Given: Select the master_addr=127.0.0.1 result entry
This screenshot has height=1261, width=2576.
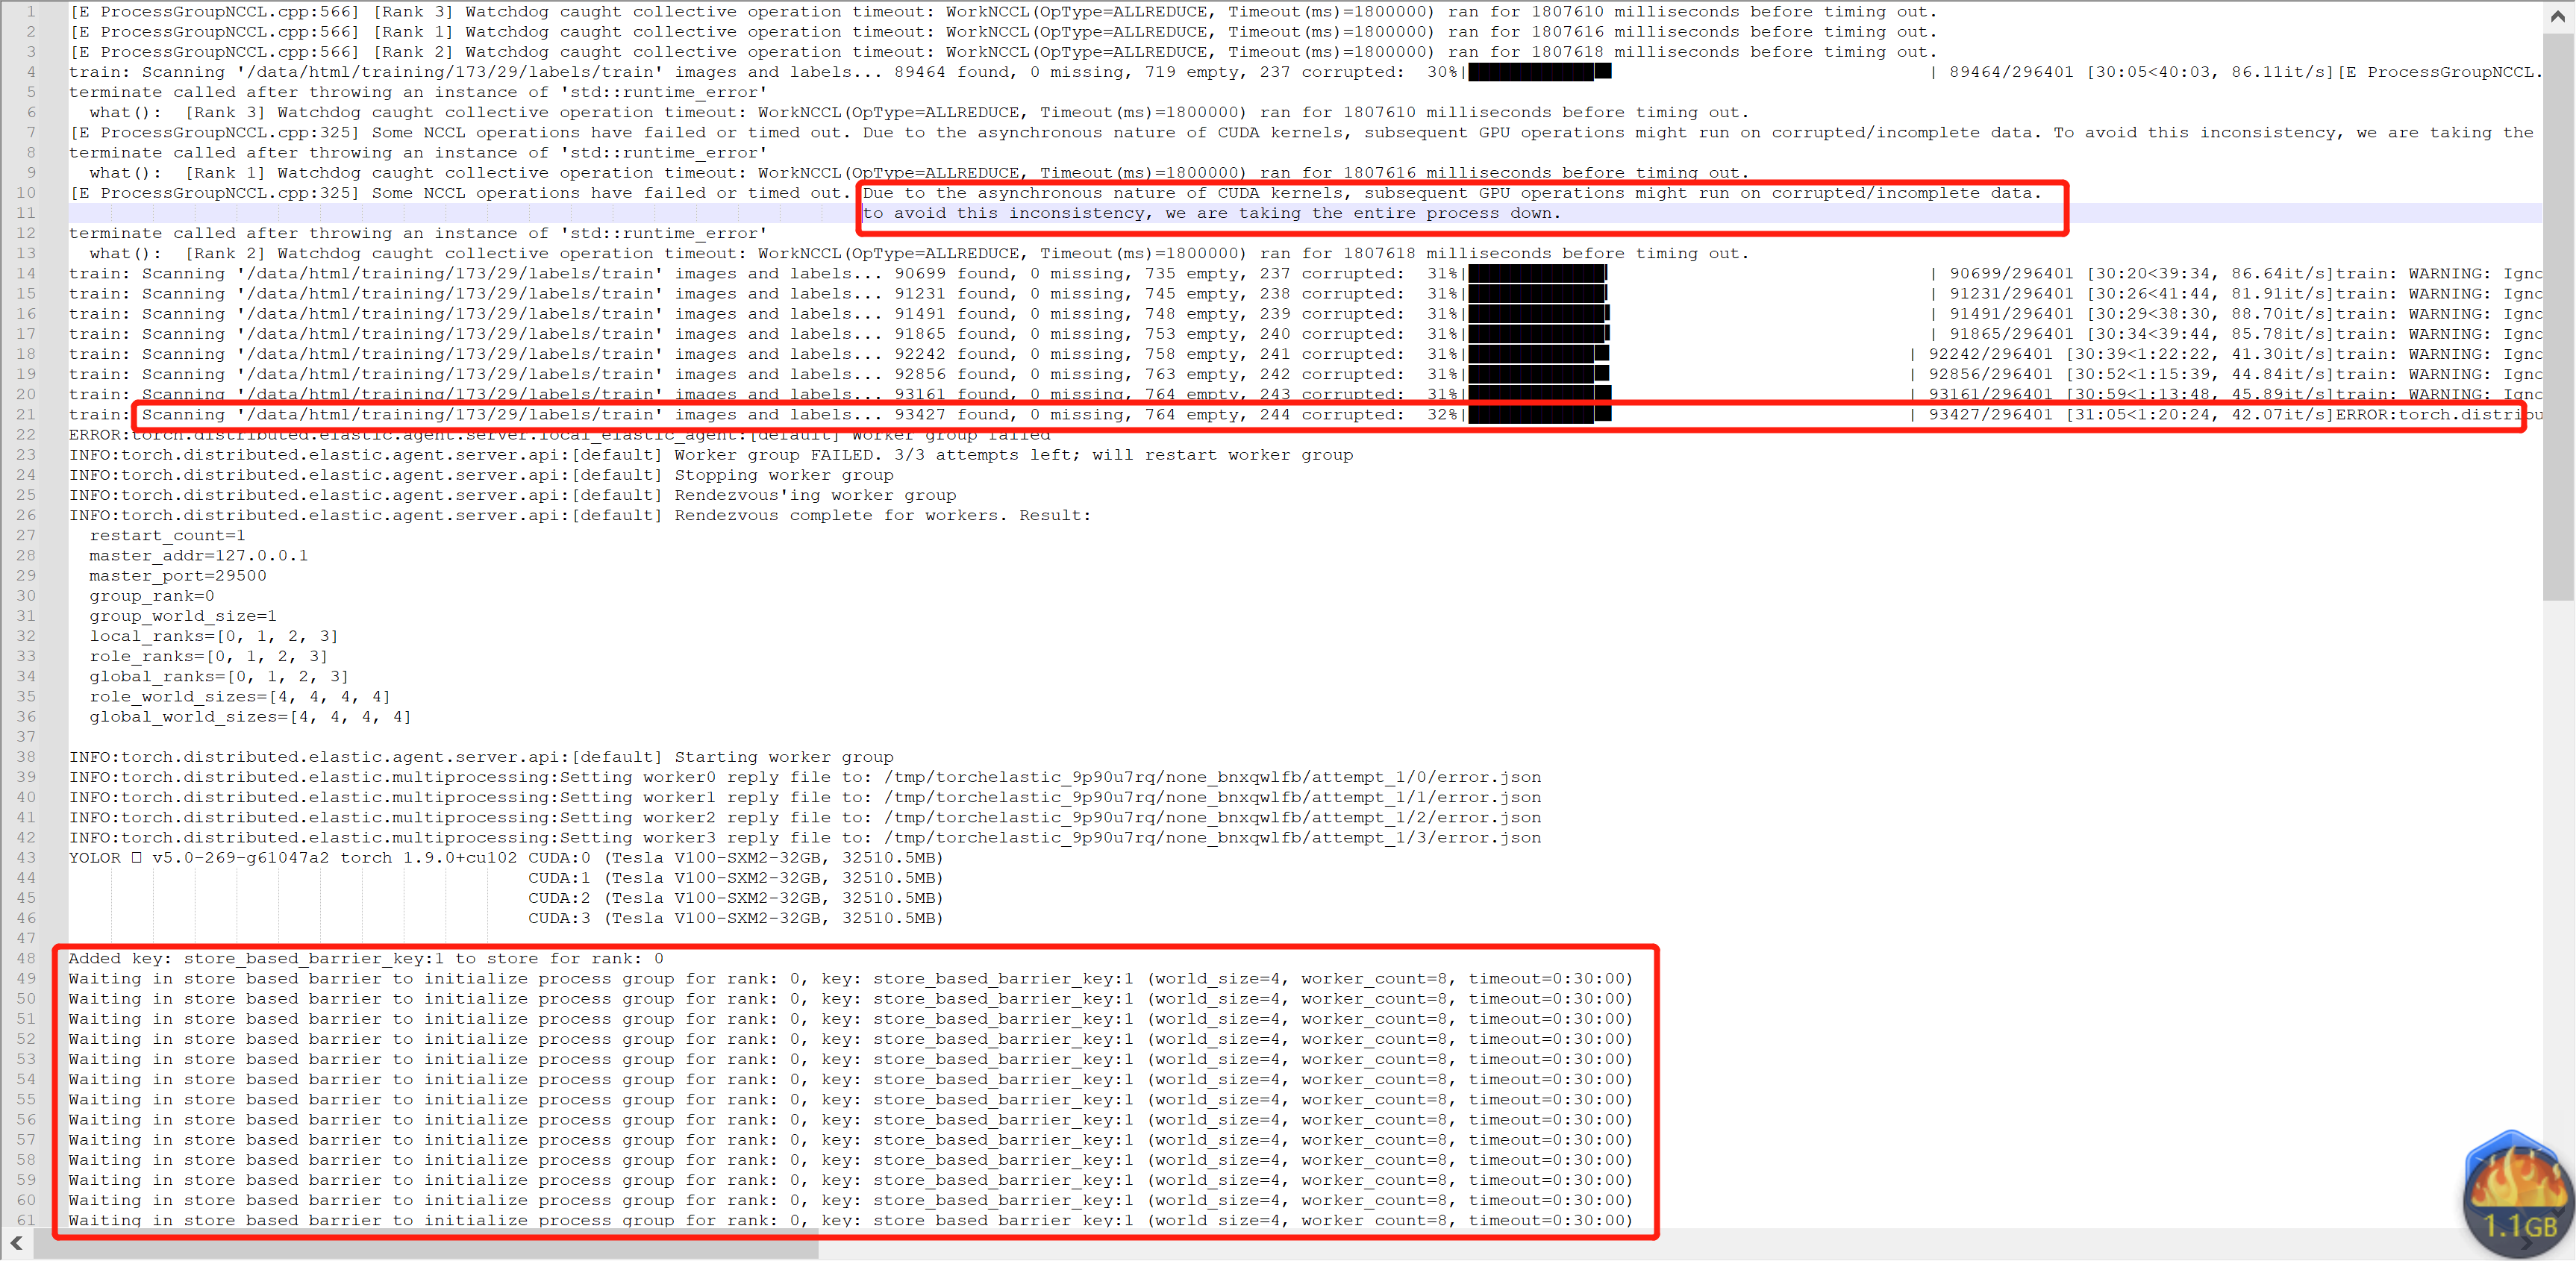Looking at the screenshot, I should [x=197, y=555].
